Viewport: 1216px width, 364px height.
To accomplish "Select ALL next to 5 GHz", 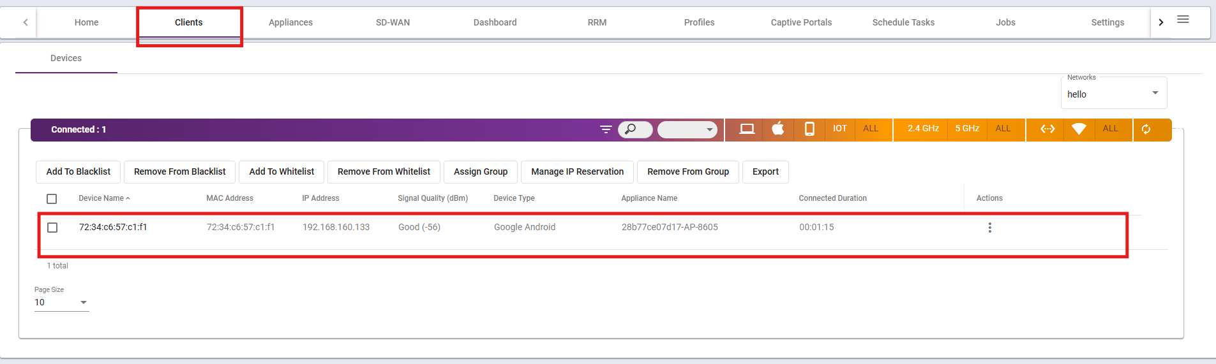I will tap(1003, 129).
